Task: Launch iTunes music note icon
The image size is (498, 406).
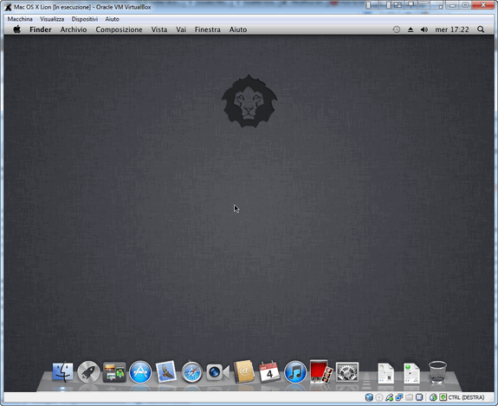Action: pos(295,372)
